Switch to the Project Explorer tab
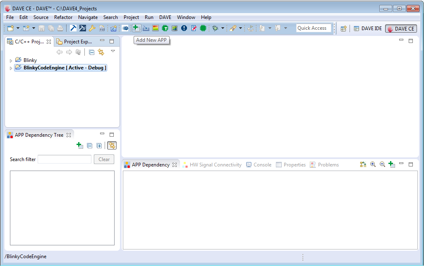This screenshot has height=266, width=424. pyautogui.click(x=74, y=42)
